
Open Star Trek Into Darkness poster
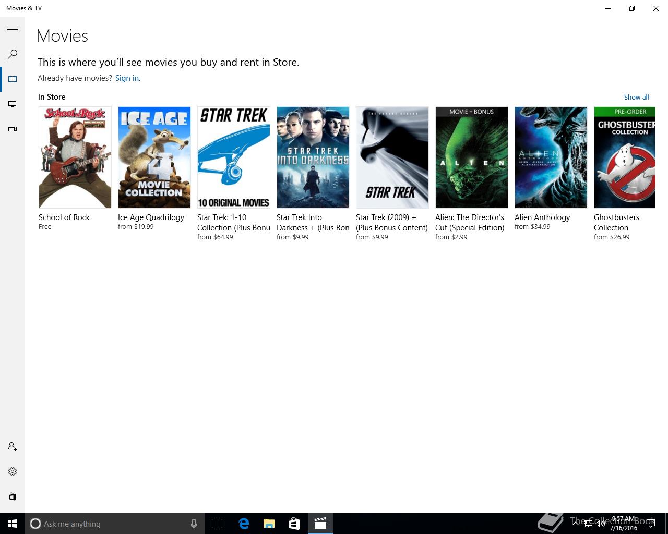coord(313,157)
